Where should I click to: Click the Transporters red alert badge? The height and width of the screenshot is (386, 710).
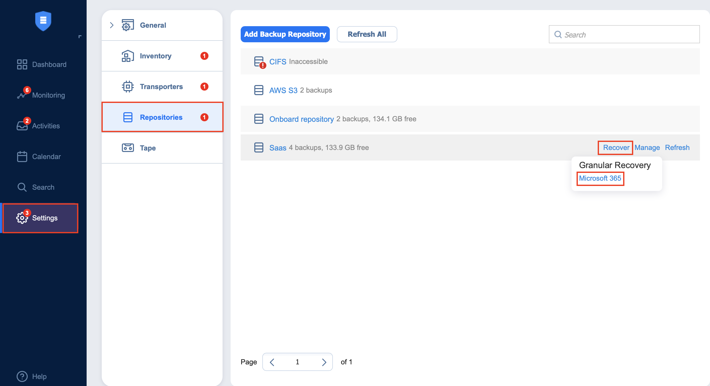204,87
